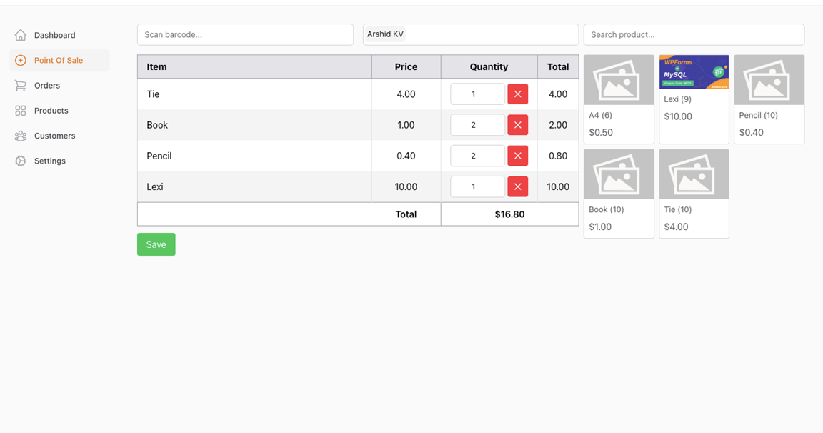The width and height of the screenshot is (823, 433).
Task: Click the A4 (6) product label
Action: (x=600, y=116)
